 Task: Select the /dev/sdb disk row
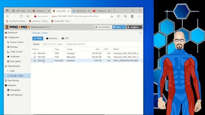point(87,57)
